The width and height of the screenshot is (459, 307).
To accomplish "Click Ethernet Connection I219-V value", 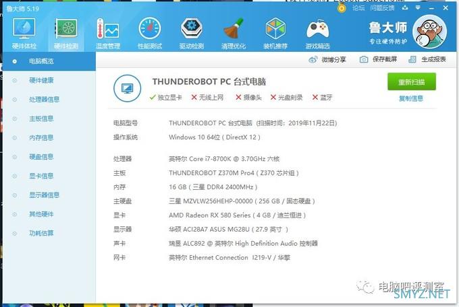I will pos(230,258).
